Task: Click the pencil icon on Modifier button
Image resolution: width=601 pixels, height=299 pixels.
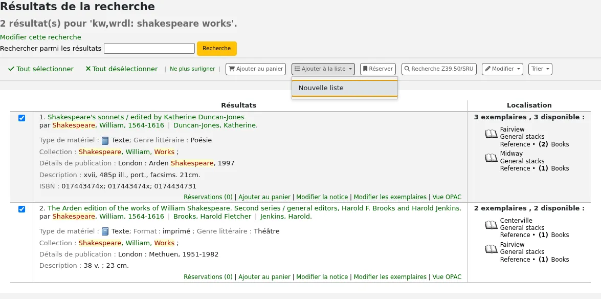Action: [487, 69]
